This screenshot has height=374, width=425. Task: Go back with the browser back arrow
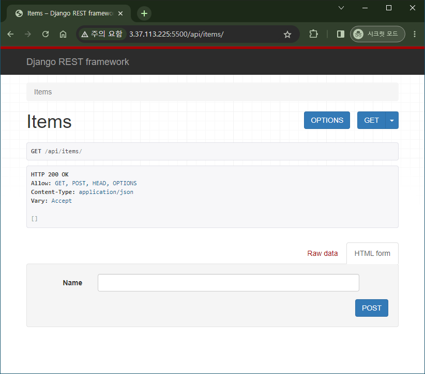[10, 34]
